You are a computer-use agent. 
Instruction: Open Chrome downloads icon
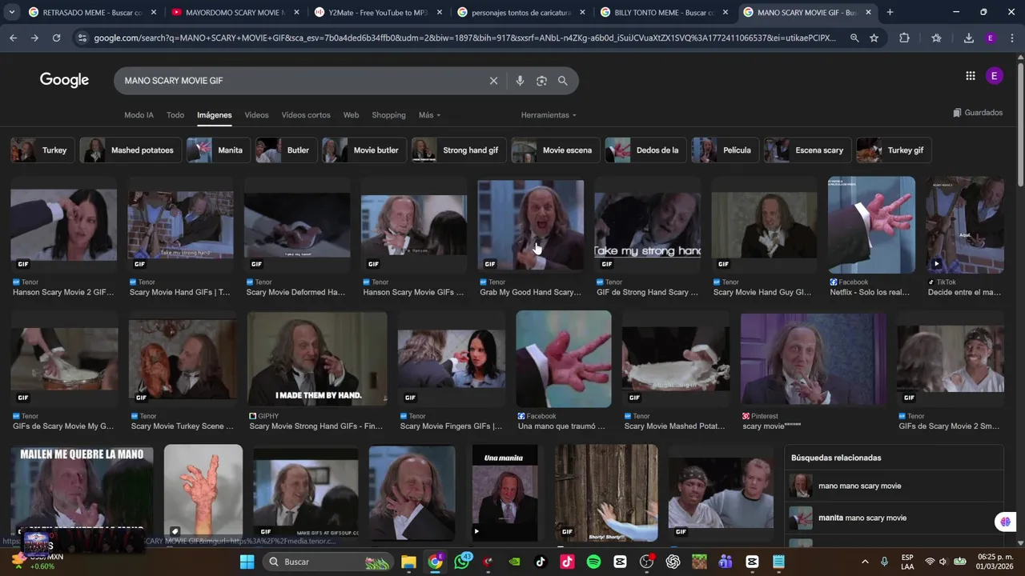[x=968, y=38]
